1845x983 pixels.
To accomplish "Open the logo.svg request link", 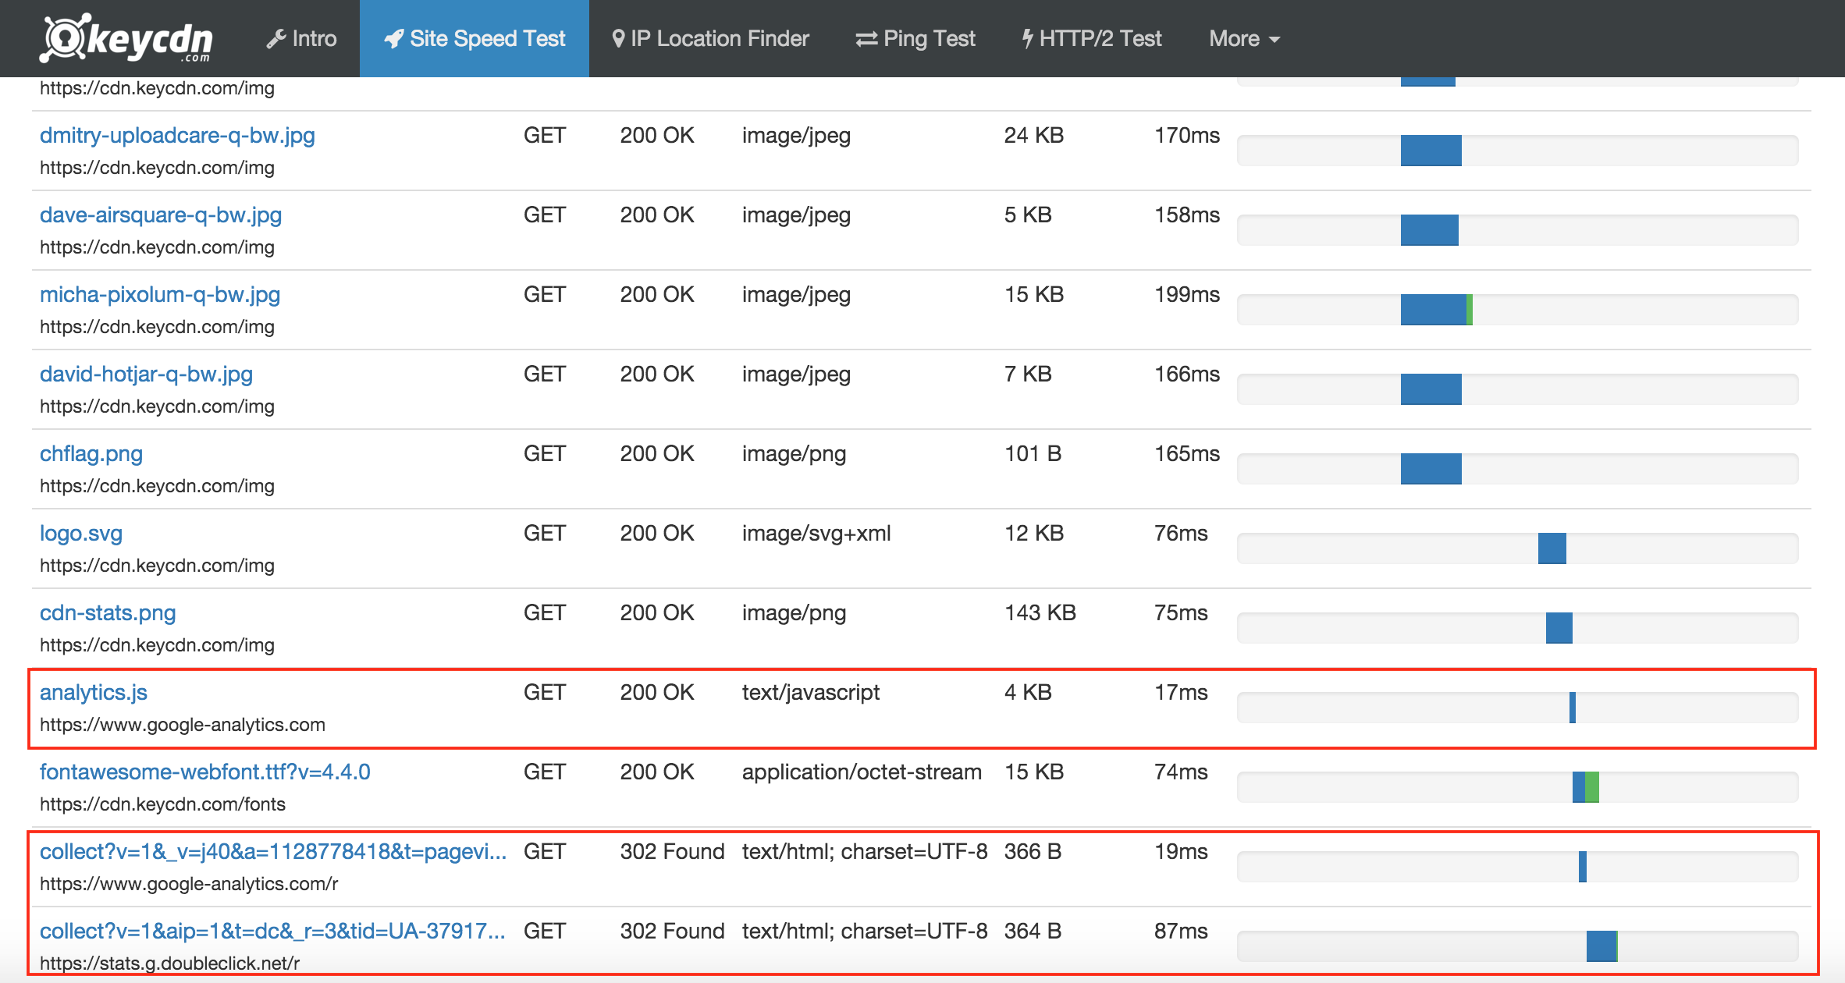I will [81, 534].
